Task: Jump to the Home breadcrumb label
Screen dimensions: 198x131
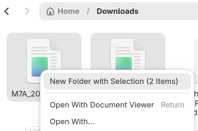Action: [68, 11]
